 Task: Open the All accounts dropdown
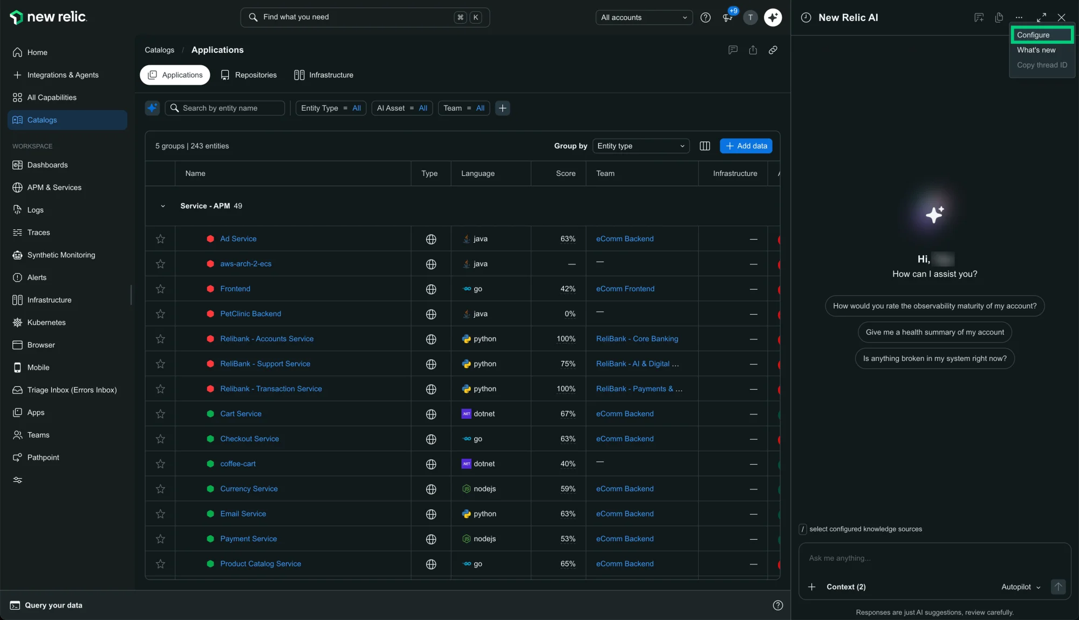(x=644, y=17)
